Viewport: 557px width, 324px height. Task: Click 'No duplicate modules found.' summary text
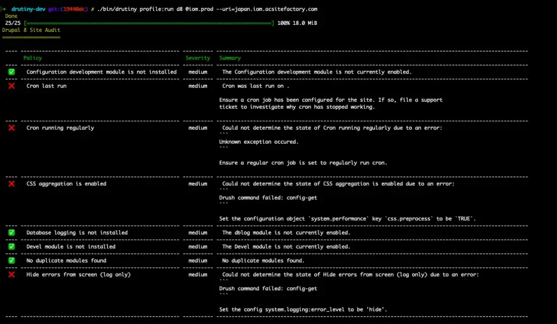(x=263, y=260)
